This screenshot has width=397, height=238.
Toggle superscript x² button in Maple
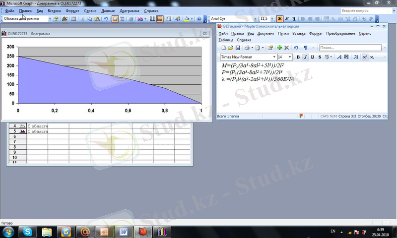[365, 57]
